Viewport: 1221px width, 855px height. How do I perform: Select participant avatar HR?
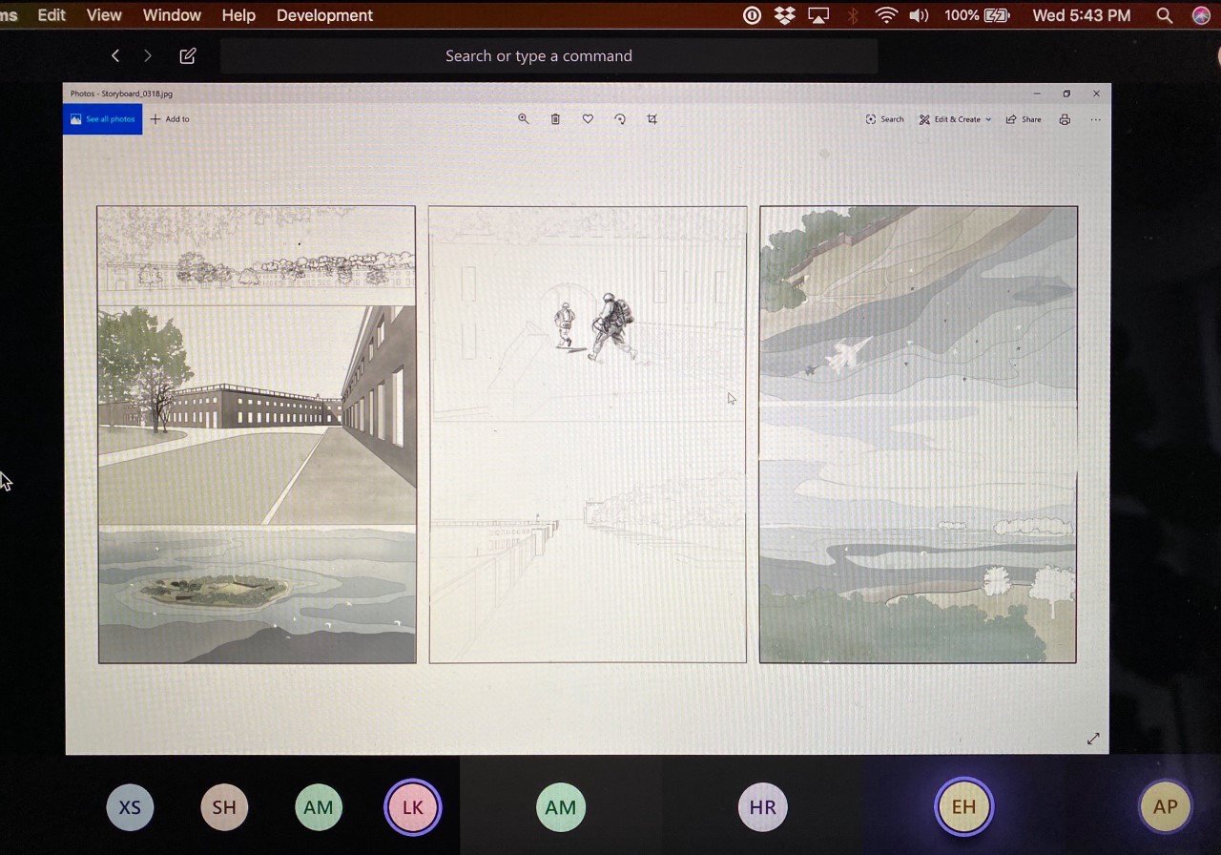tap(762, 807)
